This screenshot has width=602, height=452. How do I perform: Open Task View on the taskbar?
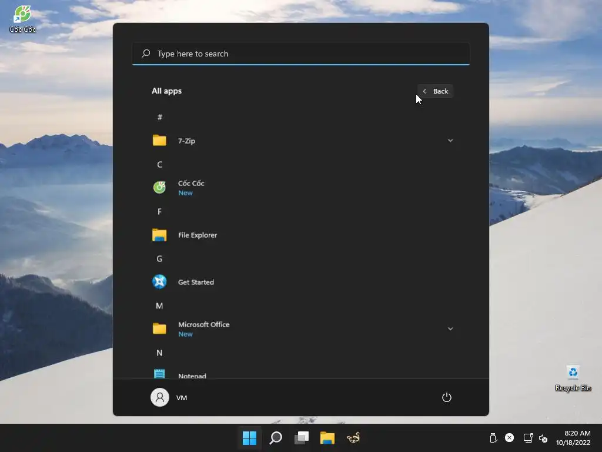click(302, 438)
